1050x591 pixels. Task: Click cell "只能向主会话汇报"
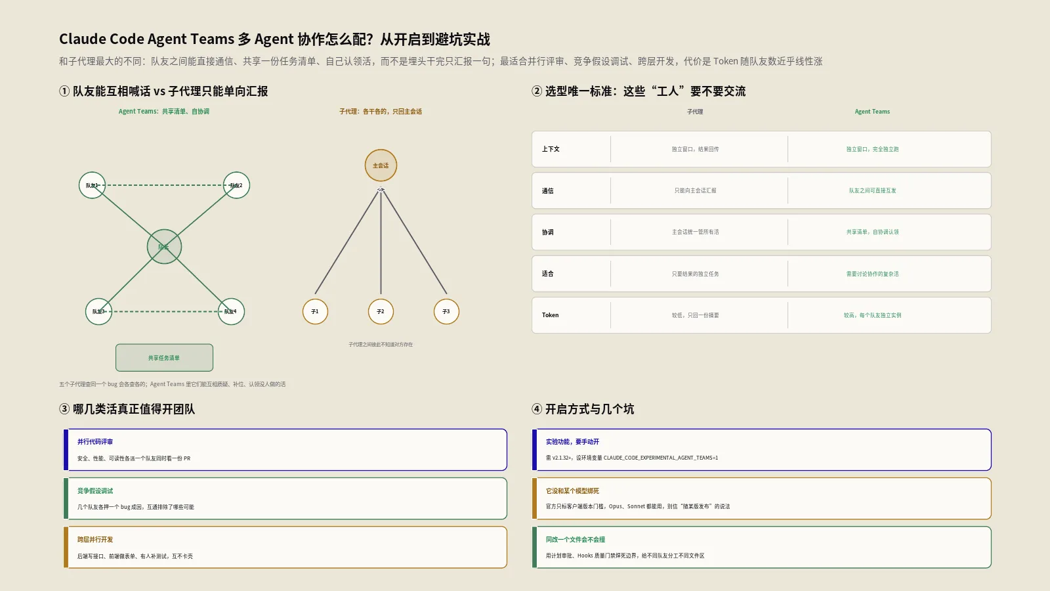tap(695, 190)
